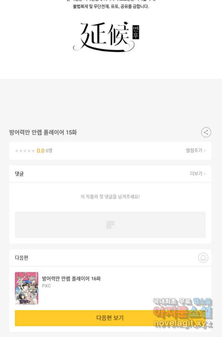
Task: Click the comment input box
Action: [x=110, y=225]
